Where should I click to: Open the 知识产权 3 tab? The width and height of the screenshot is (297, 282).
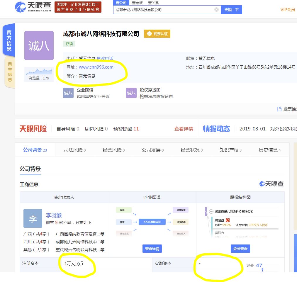230,150
